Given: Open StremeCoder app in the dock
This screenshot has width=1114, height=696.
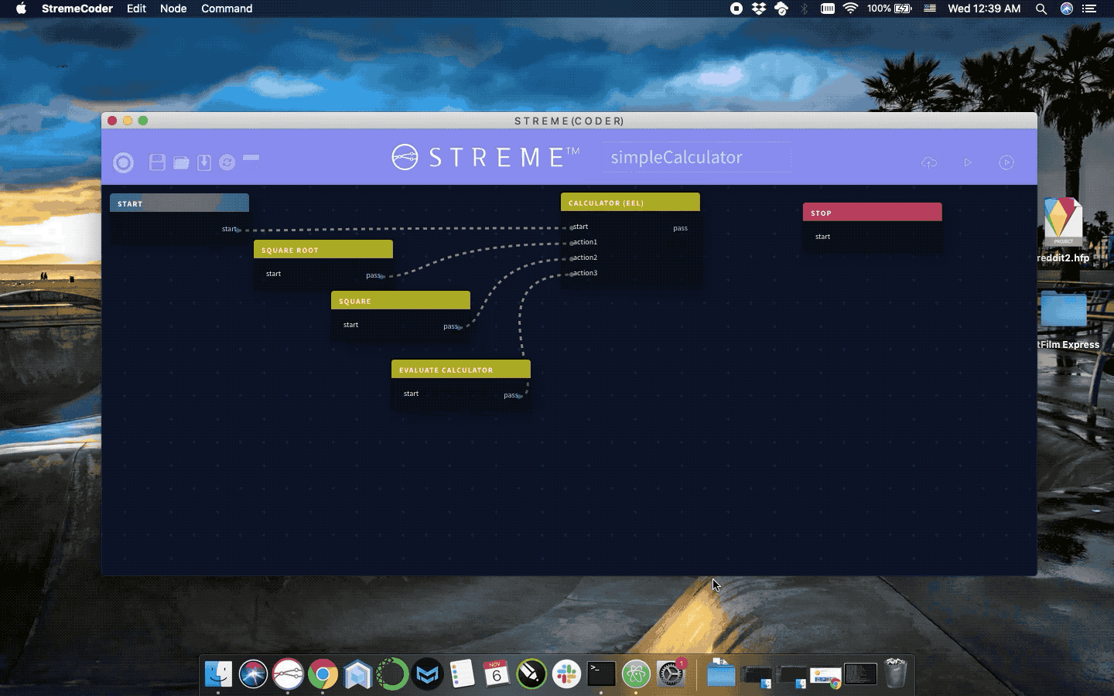Looking at the screenshot, I should (x=288, y=674).
